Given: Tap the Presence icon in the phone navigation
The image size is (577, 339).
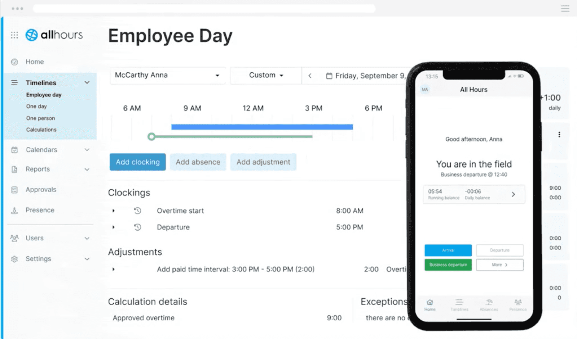Looking at the screenshot, I should [x=518, y=303].
